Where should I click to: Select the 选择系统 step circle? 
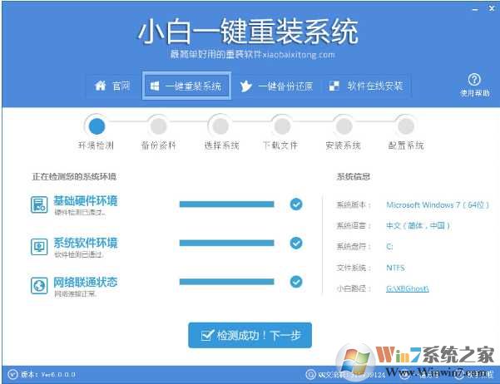coord(220,126)
